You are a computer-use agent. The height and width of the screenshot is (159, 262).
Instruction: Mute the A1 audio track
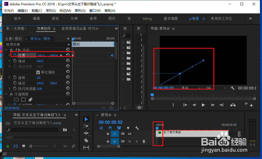130,141
